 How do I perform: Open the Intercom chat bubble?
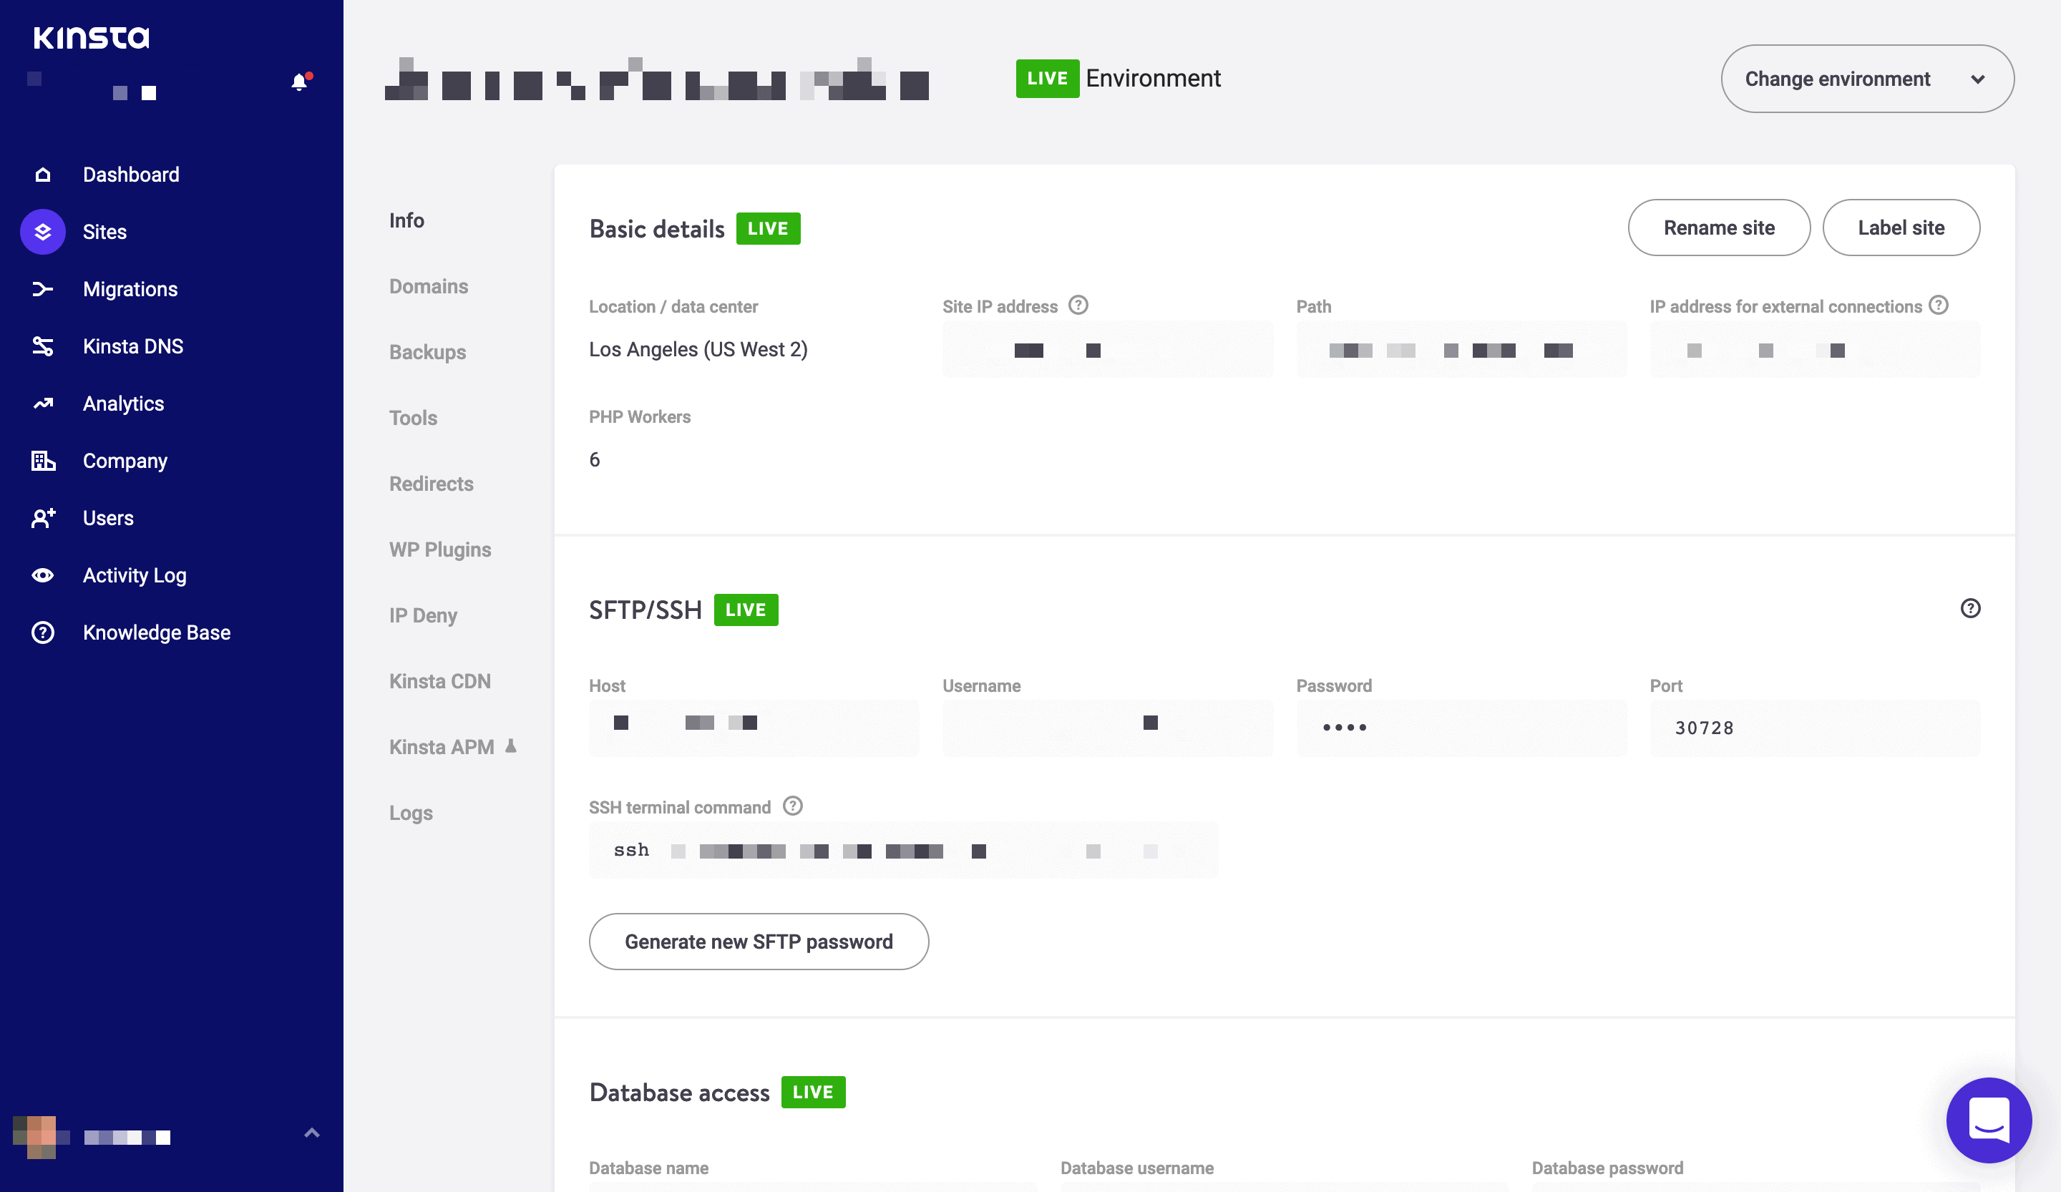coord(1989,1120)
